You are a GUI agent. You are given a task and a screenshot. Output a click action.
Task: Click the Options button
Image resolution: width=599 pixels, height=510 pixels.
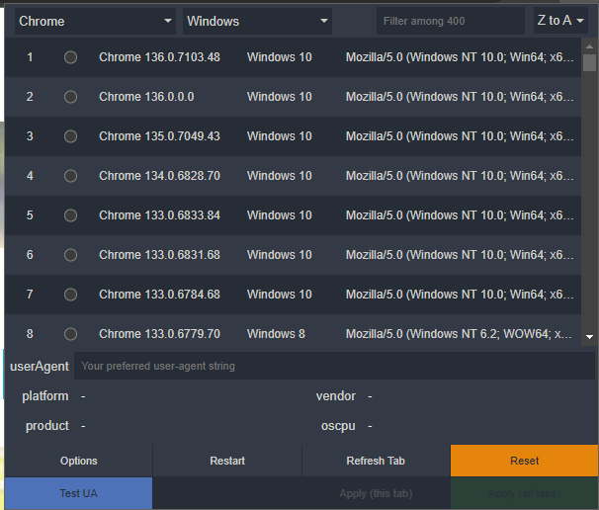click(79, 461)
